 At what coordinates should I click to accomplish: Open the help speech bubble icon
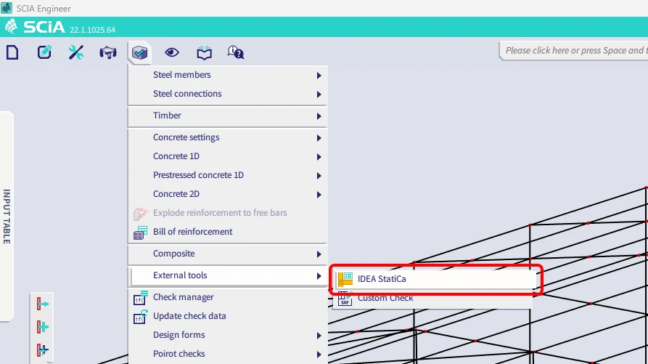click(236, 52)
